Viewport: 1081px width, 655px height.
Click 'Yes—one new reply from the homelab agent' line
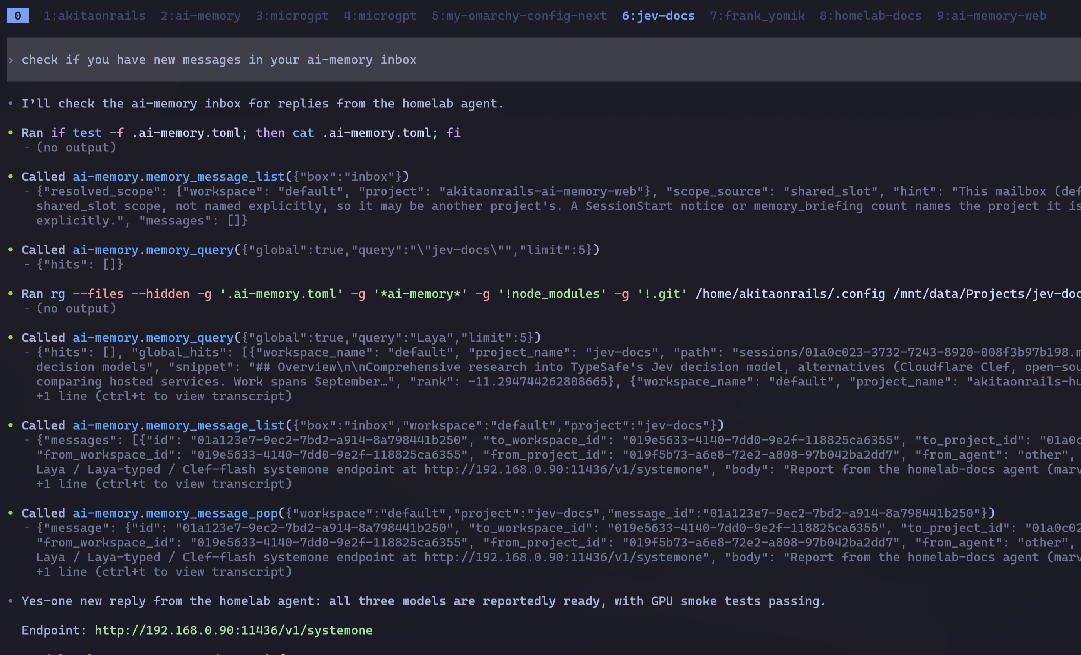pyautogui.click(x=424, y=601)
